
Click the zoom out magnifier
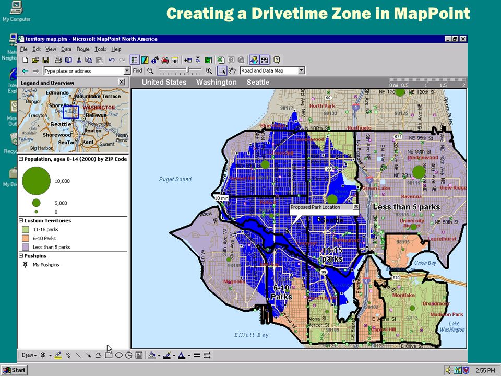[x=150, y=71]
